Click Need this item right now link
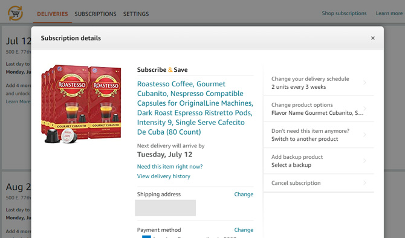 click(170, 167)
